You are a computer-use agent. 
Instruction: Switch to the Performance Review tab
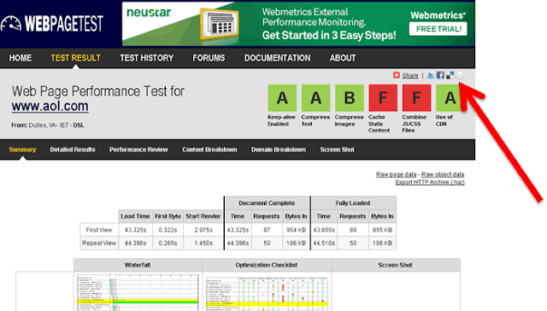click(138, 150)
